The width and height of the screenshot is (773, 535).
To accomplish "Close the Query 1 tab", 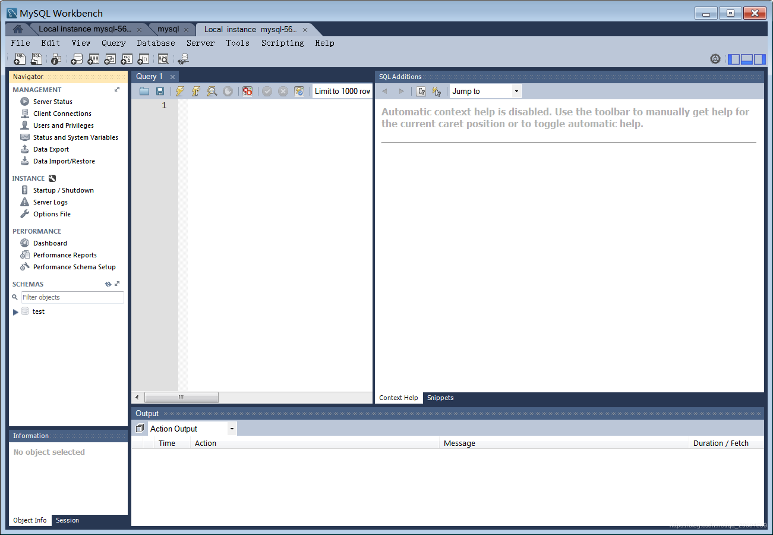I will [x=172, y=77].
